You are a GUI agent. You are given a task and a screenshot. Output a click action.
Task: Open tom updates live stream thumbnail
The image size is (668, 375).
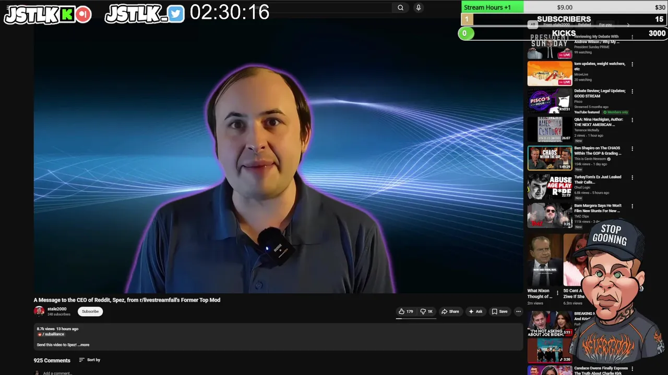click(x=550, y=73)
